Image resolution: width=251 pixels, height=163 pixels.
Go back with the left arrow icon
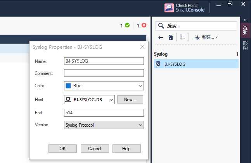click(x=161, y=37)
